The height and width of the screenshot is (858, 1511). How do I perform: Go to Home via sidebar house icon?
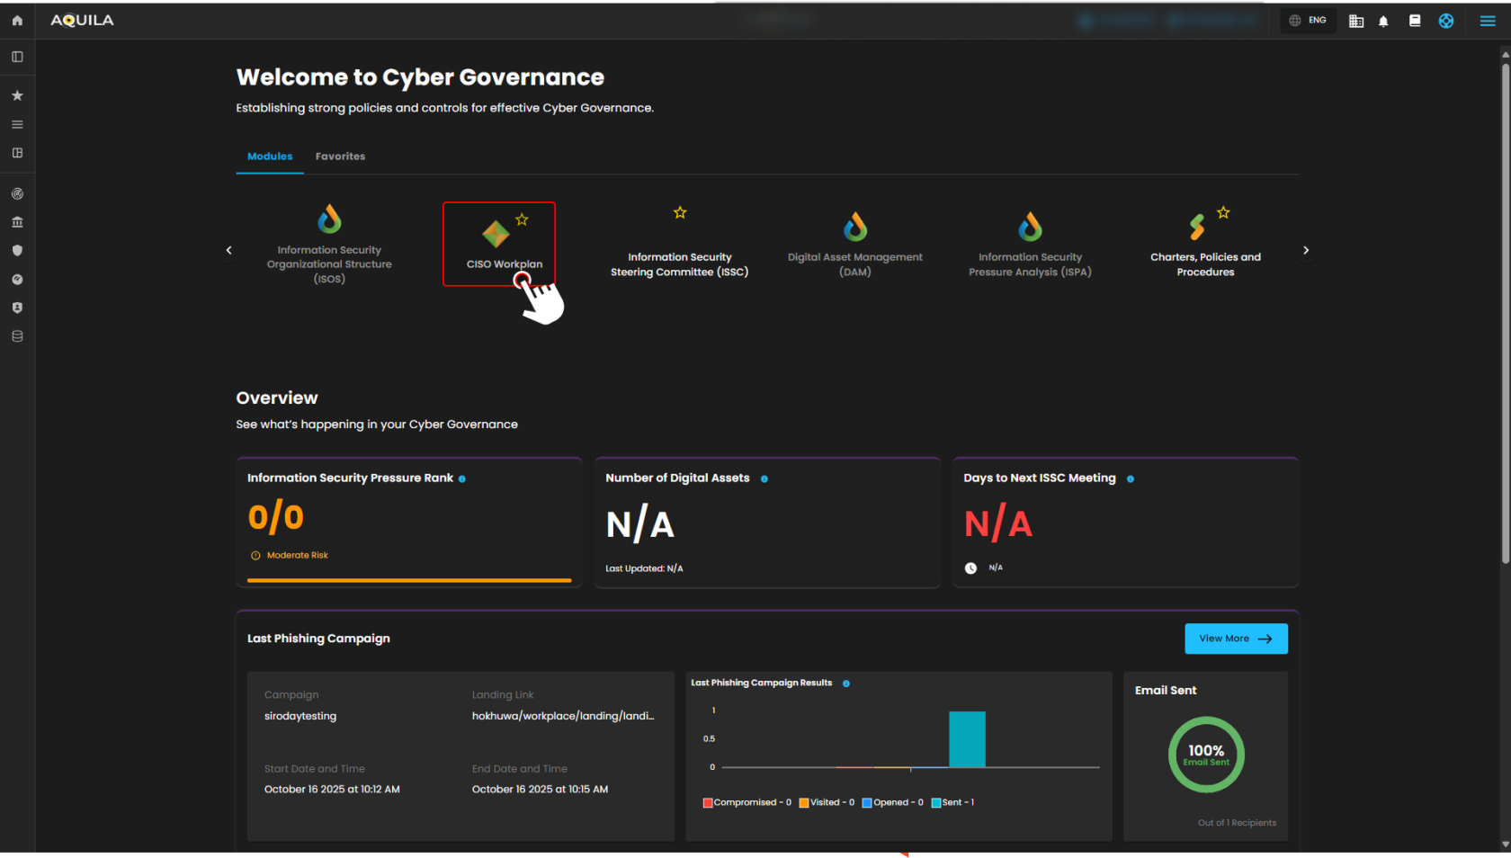17,21
